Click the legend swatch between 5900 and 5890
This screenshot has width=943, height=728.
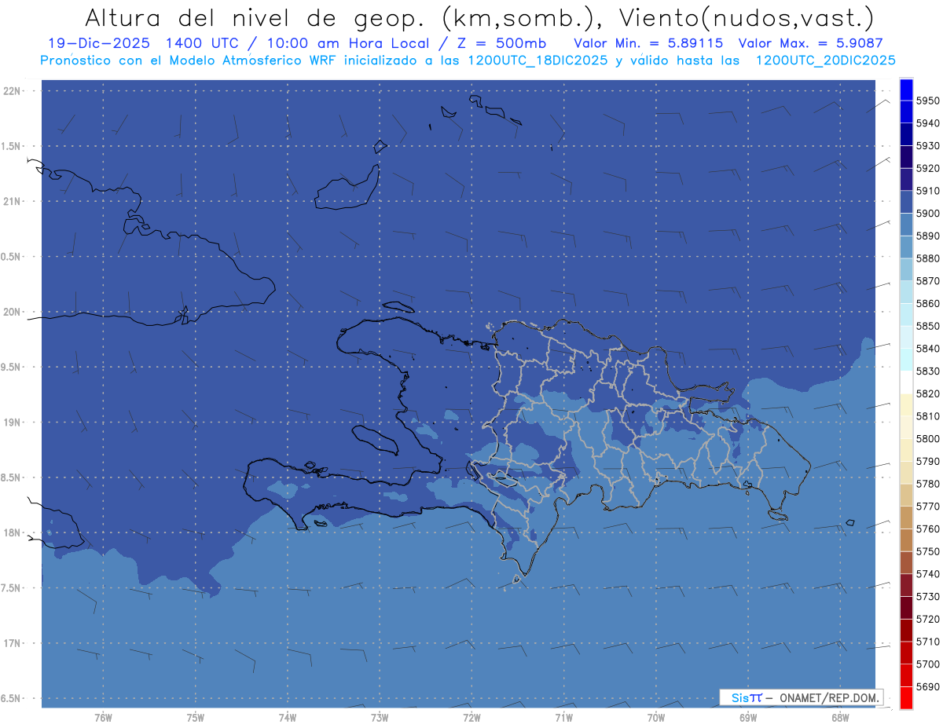click(x=906, y=224)
